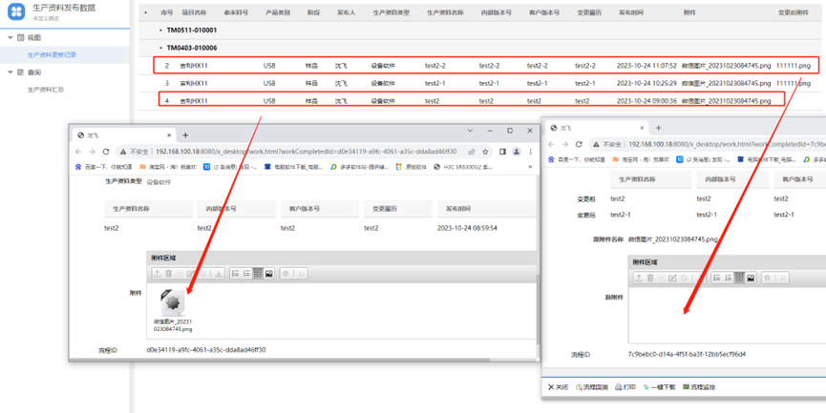Switch to icon grid view in right attachment toolbar
The height and width of the screenshot is (413, 826).
tap(739, 279)
